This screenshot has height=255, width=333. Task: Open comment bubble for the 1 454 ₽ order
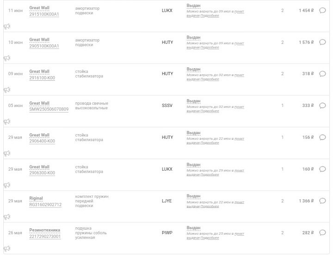coord(322,11)
